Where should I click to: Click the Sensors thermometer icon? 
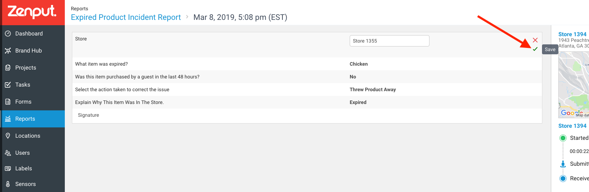point(8,184)
